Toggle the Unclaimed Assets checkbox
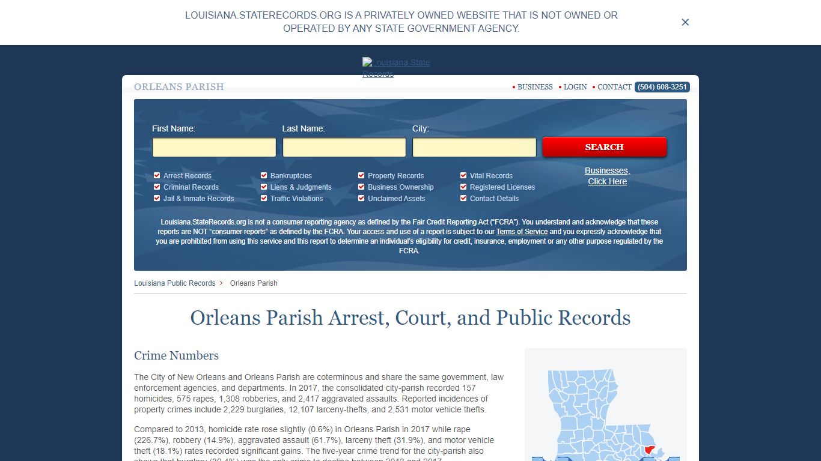Image resolution: width=821 pixels, height=461 pixels. pyautogui.click(x=361, y=198)
